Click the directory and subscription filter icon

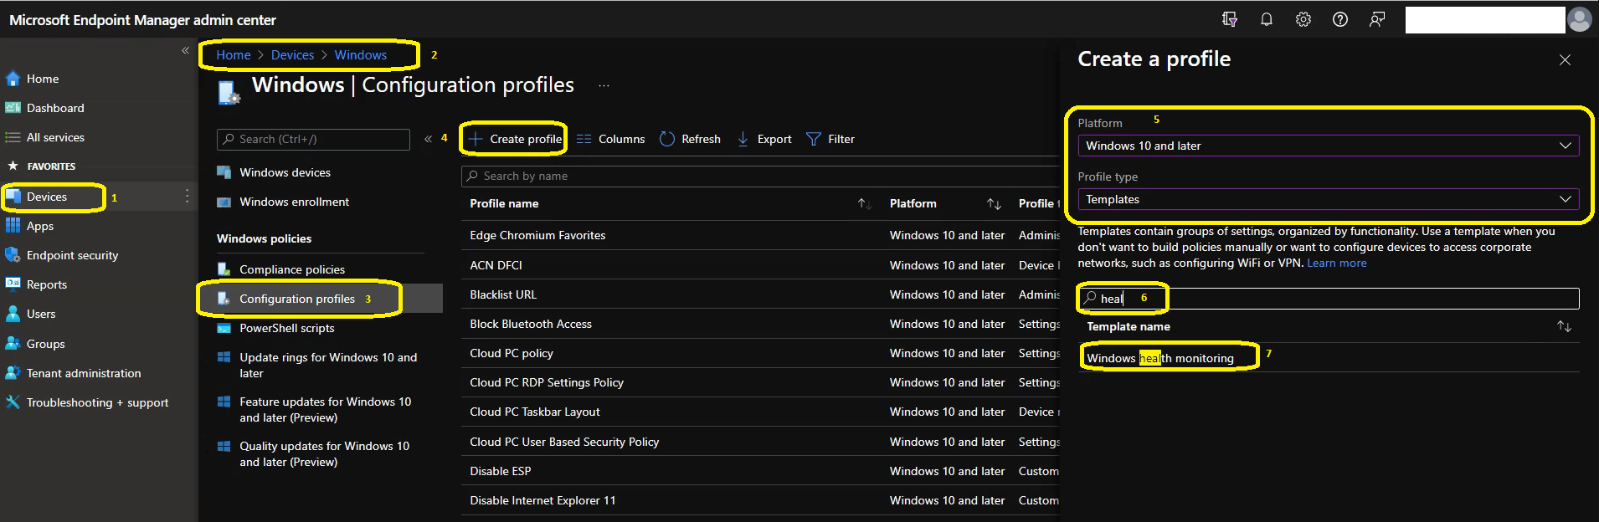click(1230, 19)
